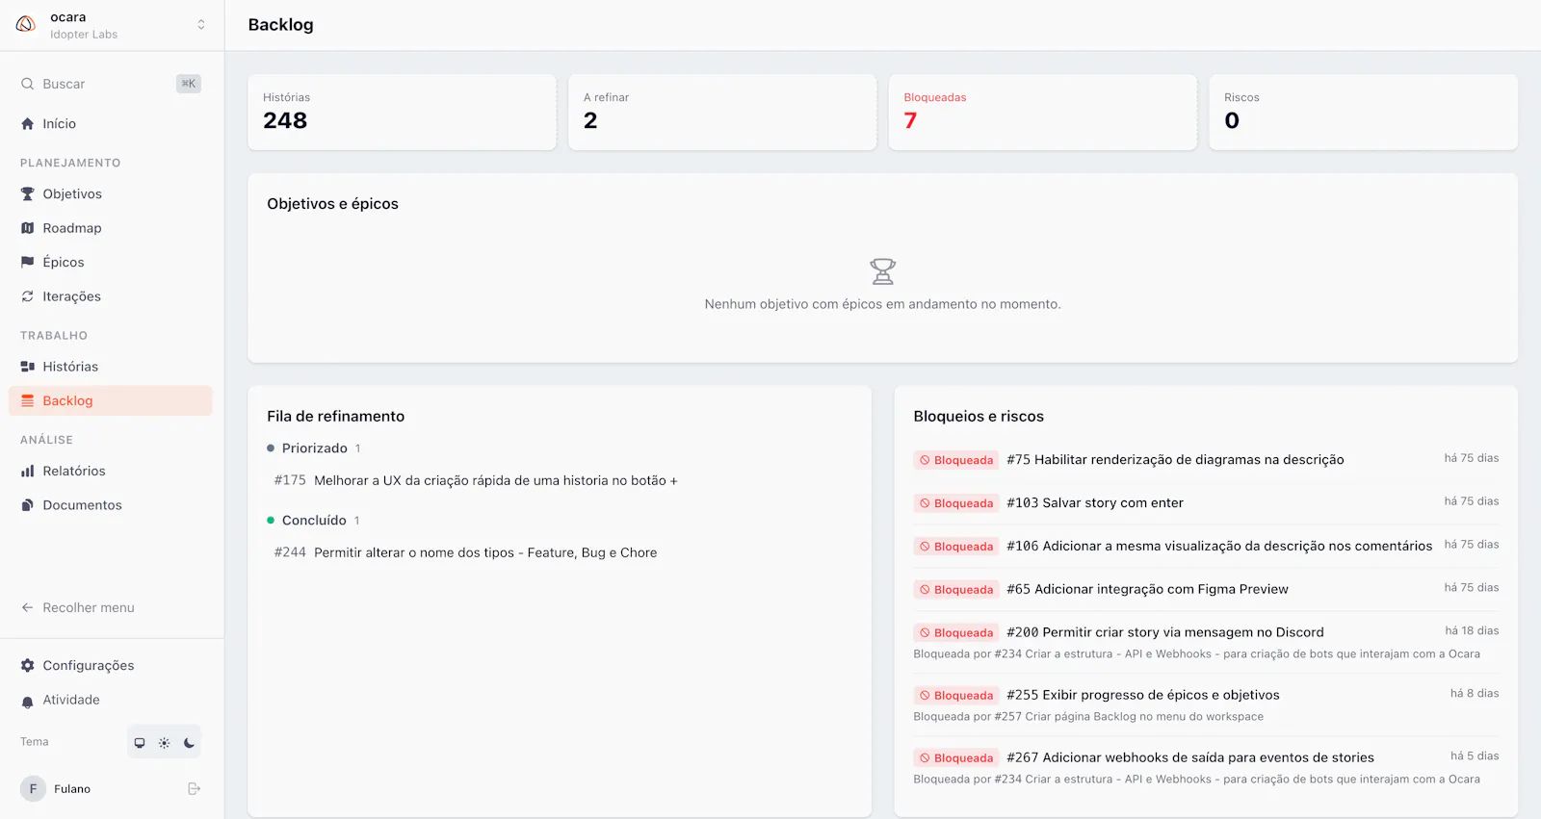Open #255 Exibir progresso de épicos e objetivos
The height and width of the screenshot is (819, 1541).
[x=1143, y=696]
